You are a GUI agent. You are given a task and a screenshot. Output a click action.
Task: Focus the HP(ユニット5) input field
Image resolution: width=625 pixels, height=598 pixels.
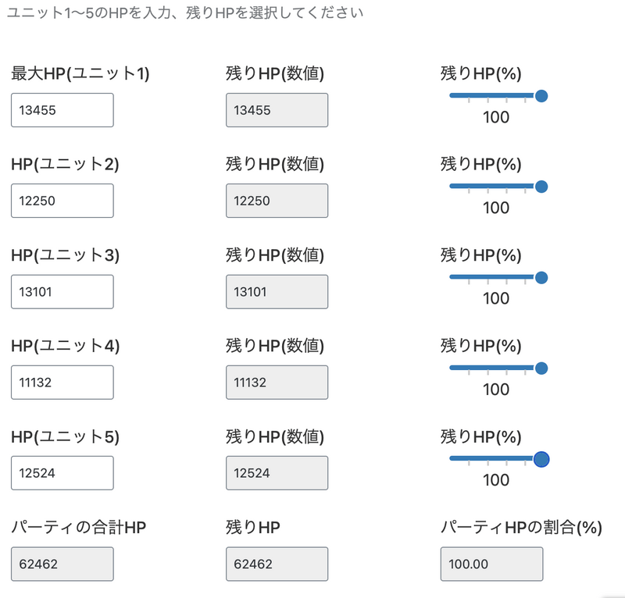62,472
